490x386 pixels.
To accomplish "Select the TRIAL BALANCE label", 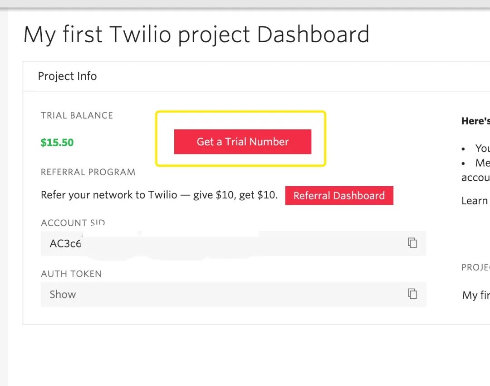I will (x=77, y=115).
